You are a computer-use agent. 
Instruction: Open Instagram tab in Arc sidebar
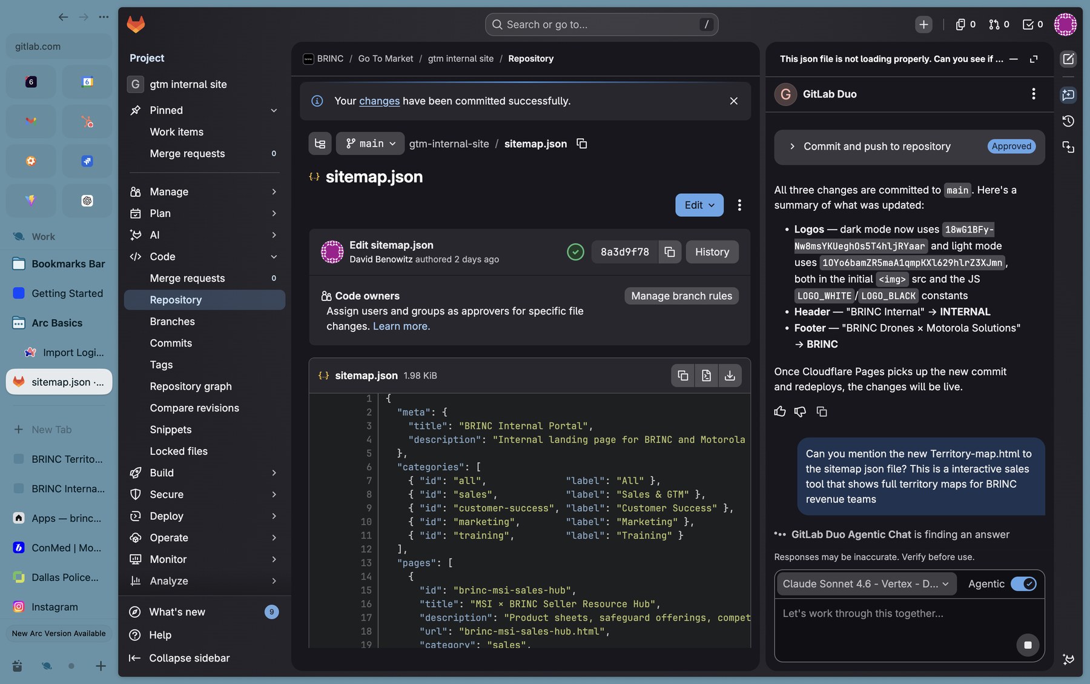pyautogui.click(x=59, y=606)
